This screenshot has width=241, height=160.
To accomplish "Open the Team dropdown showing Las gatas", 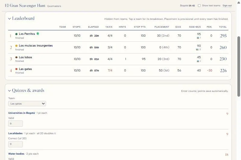I will tap(27, 104).
